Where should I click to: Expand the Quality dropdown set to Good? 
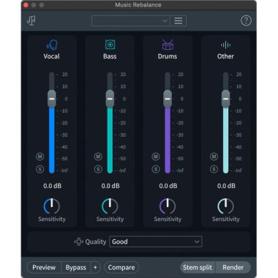tap(156, 241)
